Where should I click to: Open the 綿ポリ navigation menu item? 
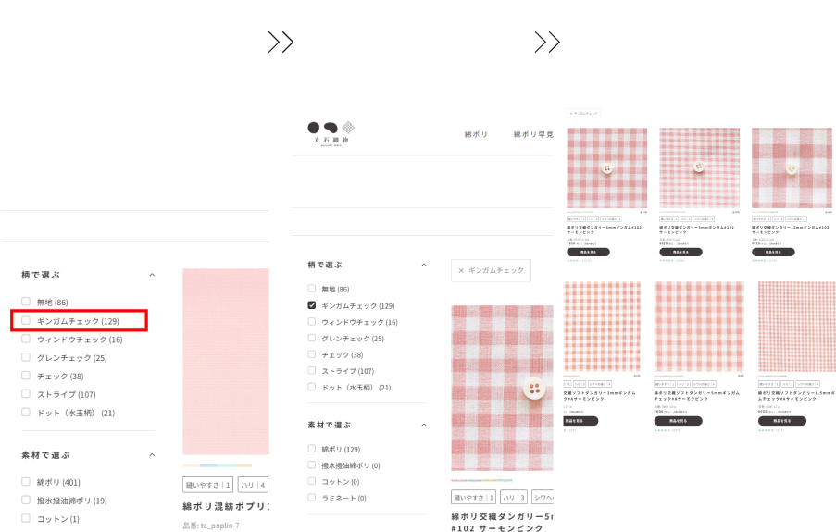click(476, 134)
